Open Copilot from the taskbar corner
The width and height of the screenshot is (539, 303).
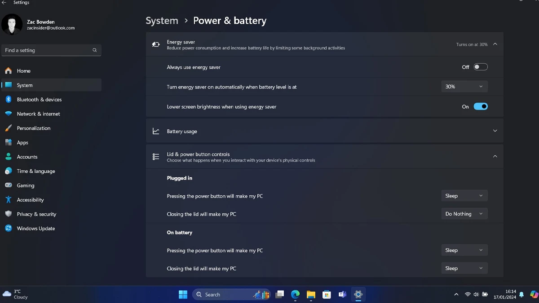click(534, 294)
